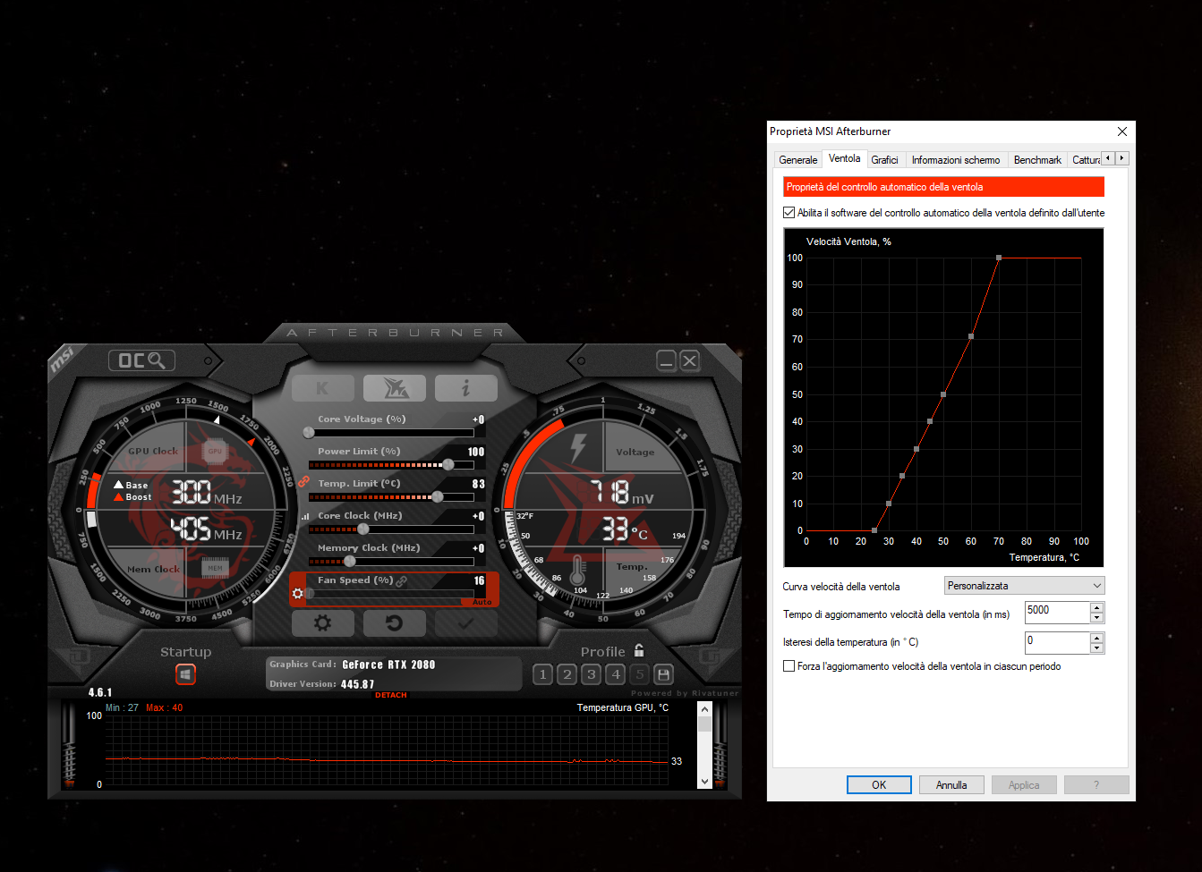Toggle Abilita il software del controllo automatico checkbox
Screen dimensions: 1202x872
pos(789,213)
